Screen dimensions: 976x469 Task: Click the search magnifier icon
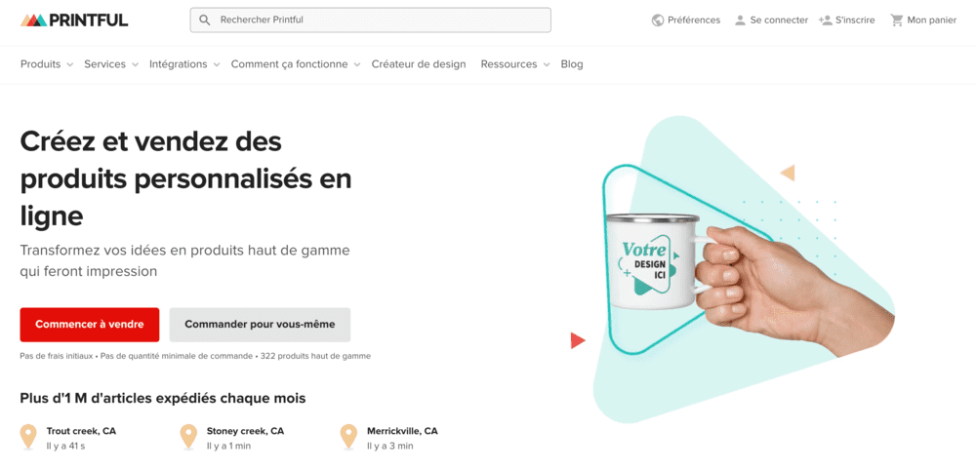click(x=204, y=20)
